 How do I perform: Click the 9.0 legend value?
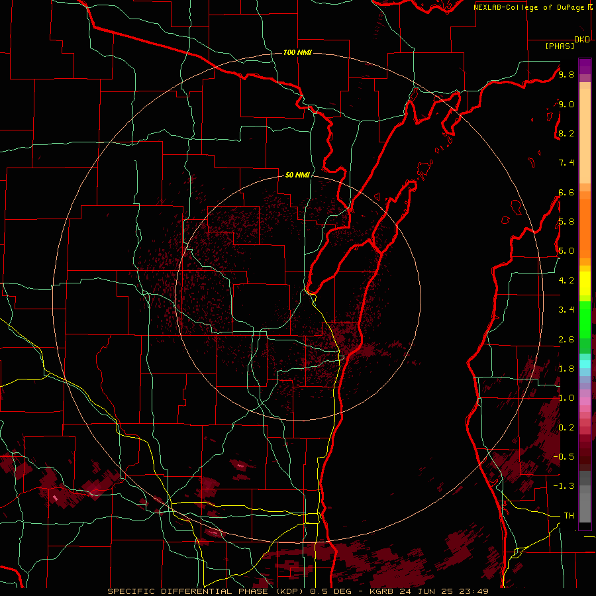tap(566, 104)
